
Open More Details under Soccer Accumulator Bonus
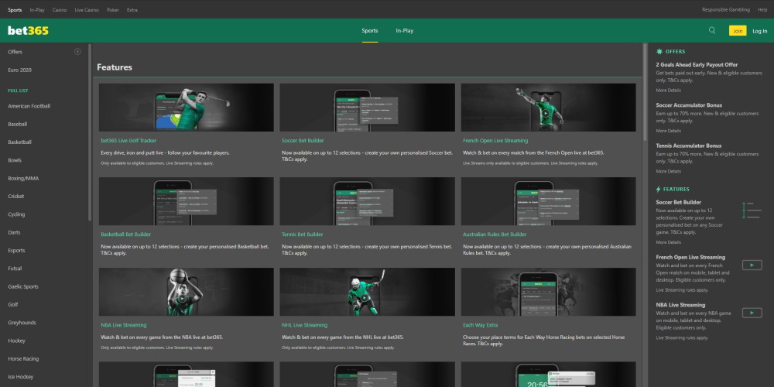point(669,131)
